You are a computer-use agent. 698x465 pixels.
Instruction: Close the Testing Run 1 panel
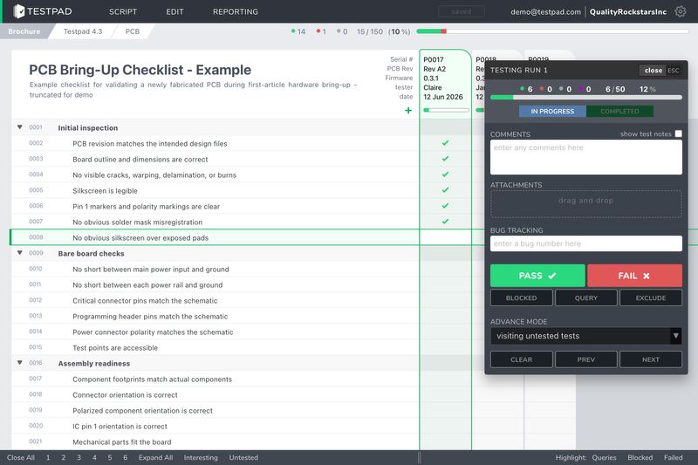pos(660,71)
